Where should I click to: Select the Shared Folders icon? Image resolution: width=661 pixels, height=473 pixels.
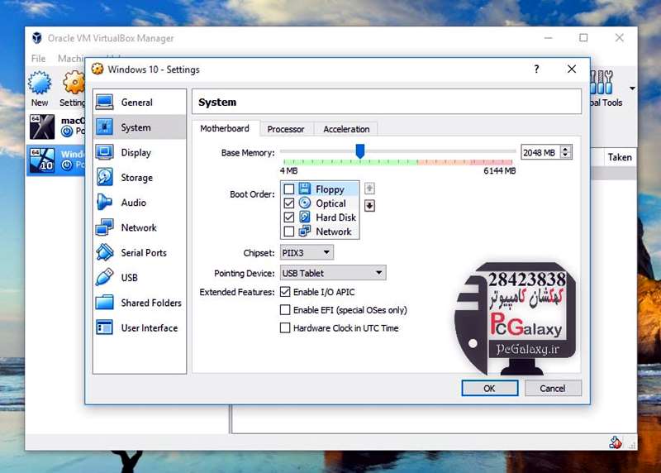[105, 303]
